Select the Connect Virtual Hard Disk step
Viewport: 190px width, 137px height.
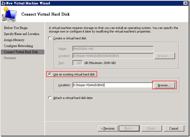point(23,52)
